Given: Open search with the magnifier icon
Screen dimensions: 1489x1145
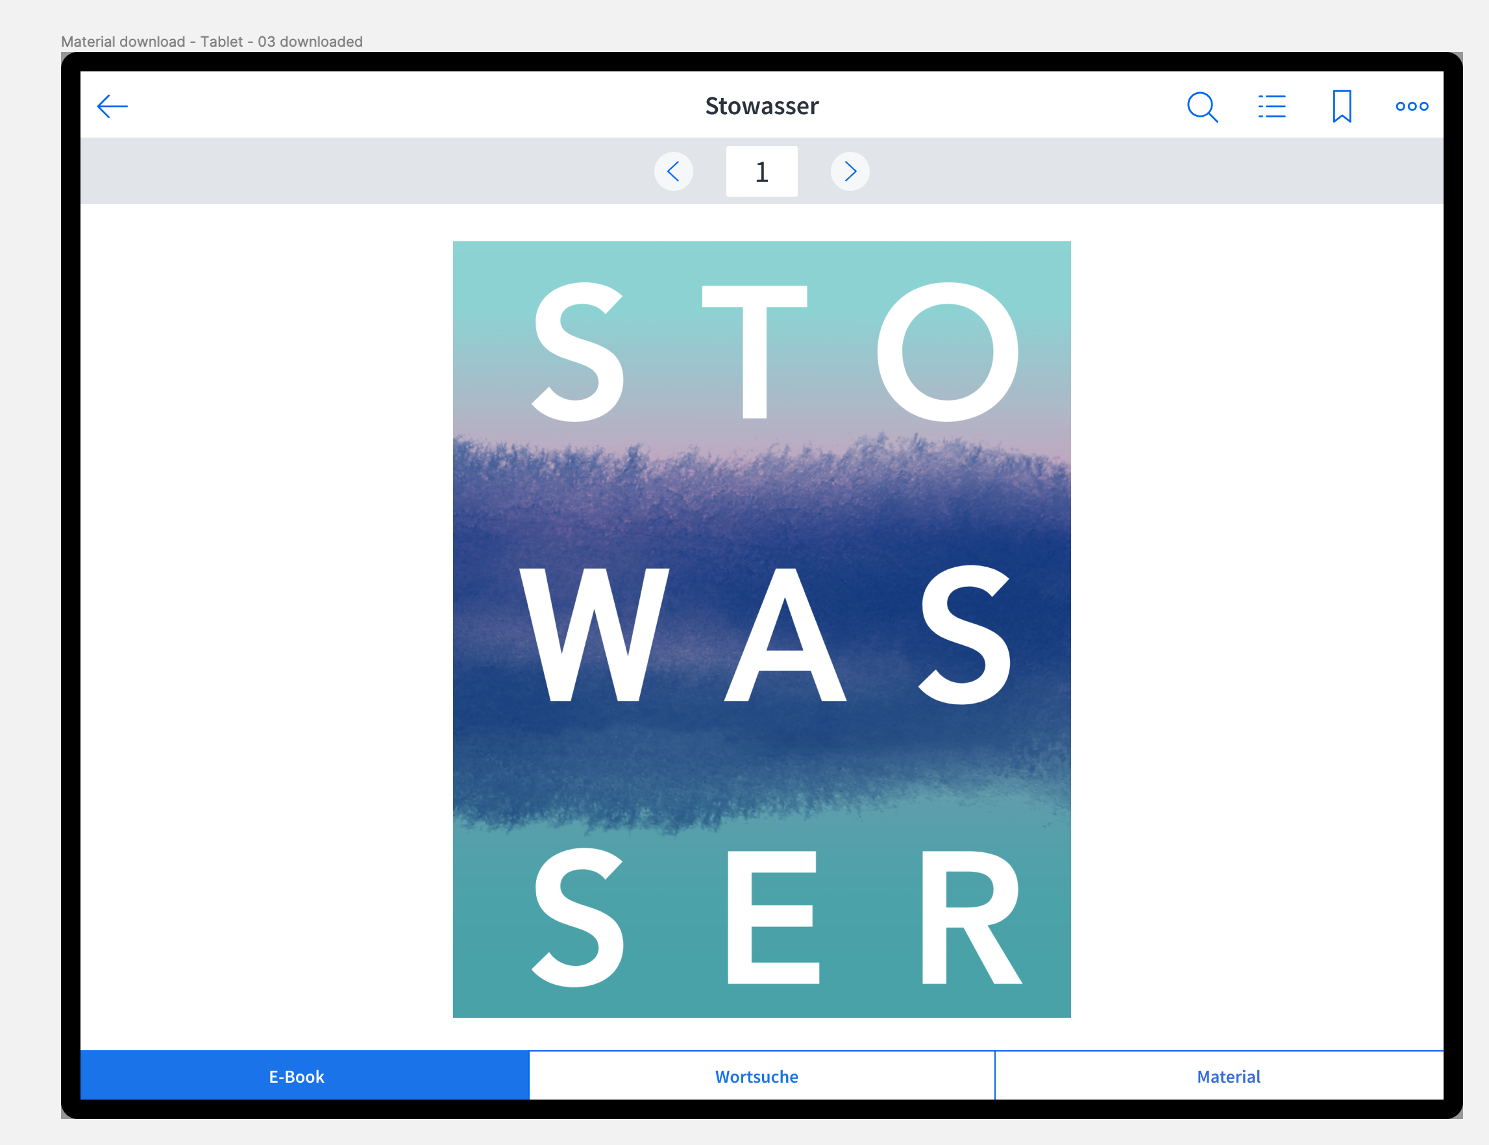Looking at the screenshot, I should point(1202,106).
